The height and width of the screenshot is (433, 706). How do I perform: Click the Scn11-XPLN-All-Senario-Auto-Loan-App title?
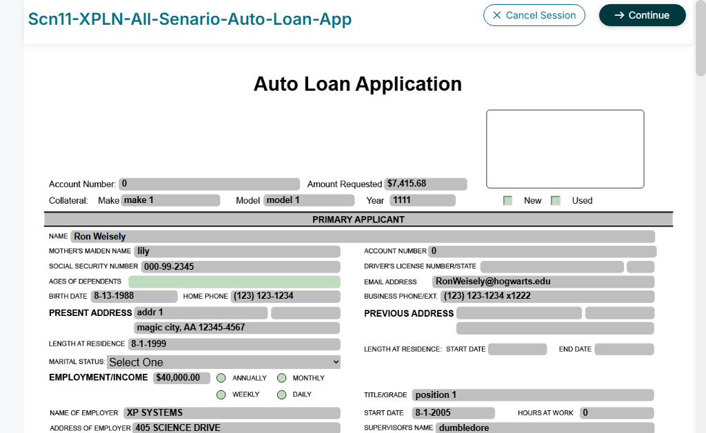pos(190,19)
